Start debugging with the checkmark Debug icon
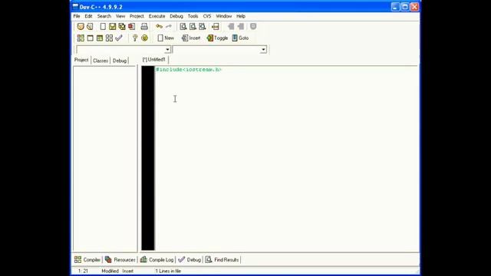 119,38
